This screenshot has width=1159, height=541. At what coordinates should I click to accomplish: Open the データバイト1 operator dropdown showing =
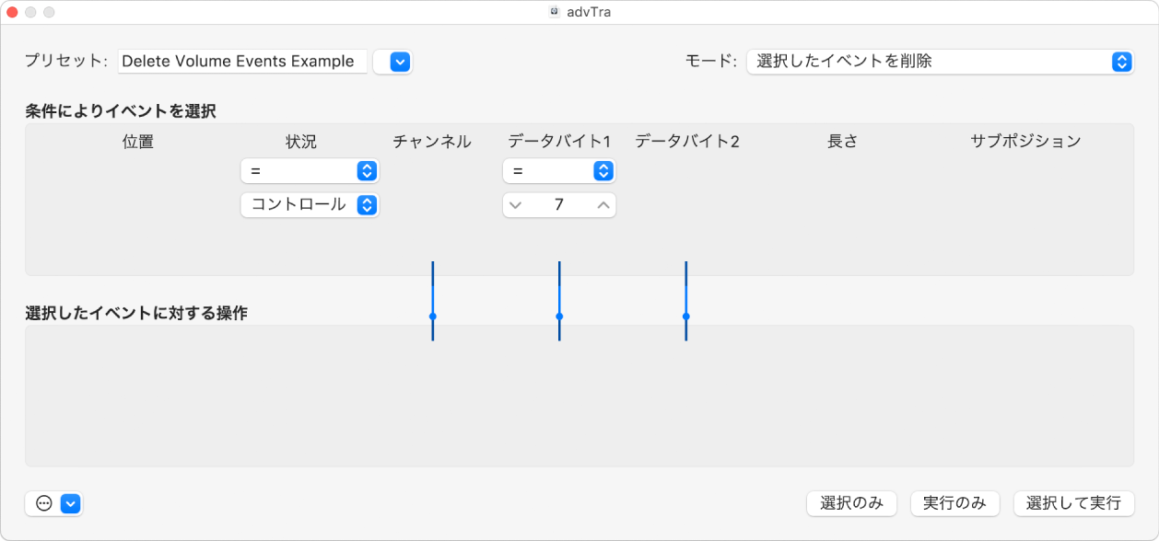click(559, 170)
